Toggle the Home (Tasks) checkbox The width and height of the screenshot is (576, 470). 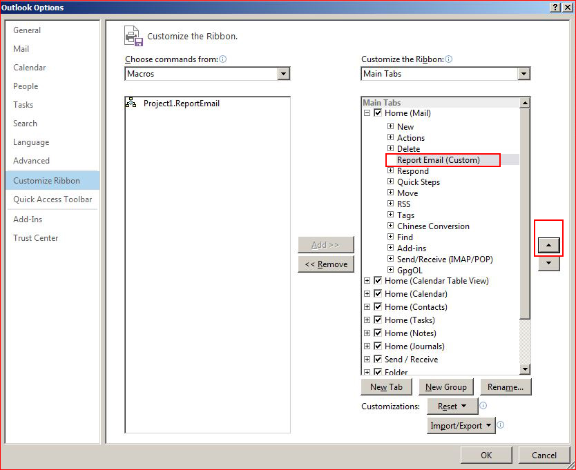tap(378, 320)
